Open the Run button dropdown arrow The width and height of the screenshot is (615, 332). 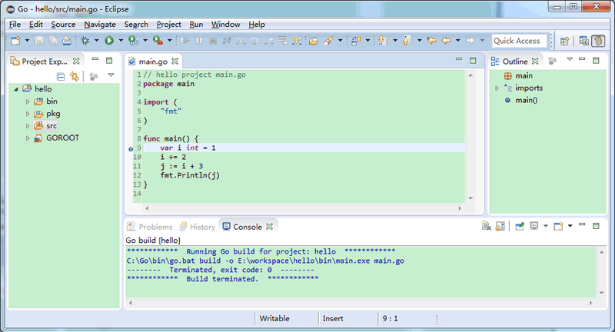tap(120, 41)
